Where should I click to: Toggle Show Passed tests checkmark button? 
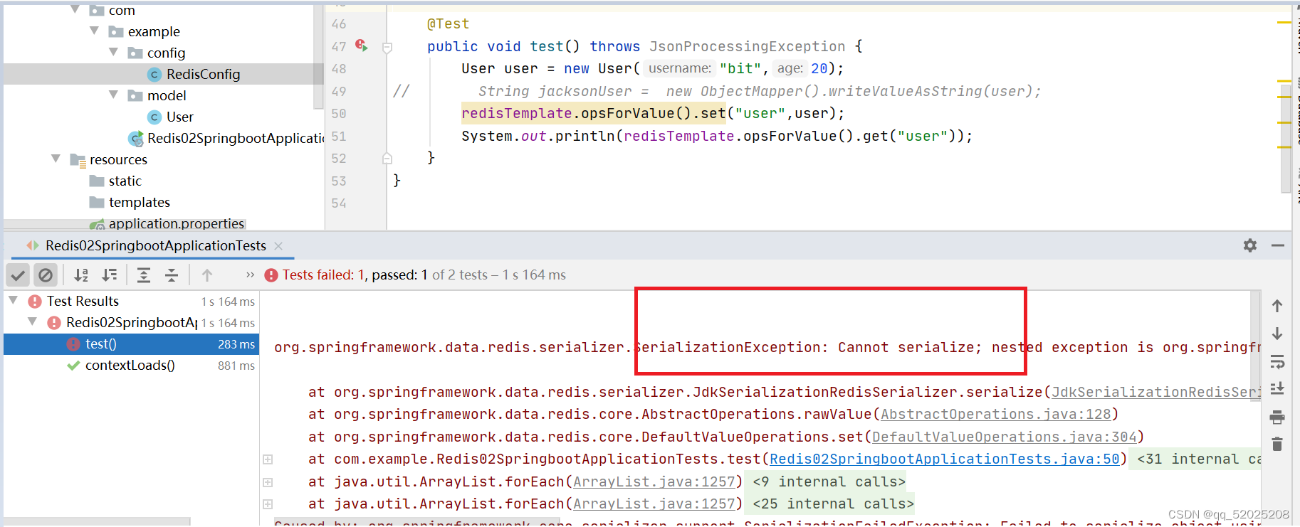(x=19, y=275)
